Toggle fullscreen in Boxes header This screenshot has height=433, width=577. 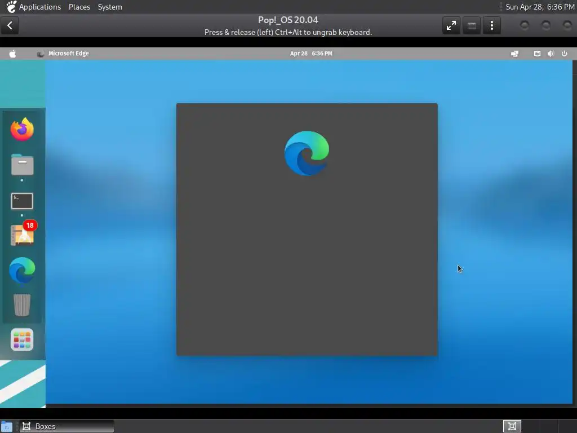point(451,25)
